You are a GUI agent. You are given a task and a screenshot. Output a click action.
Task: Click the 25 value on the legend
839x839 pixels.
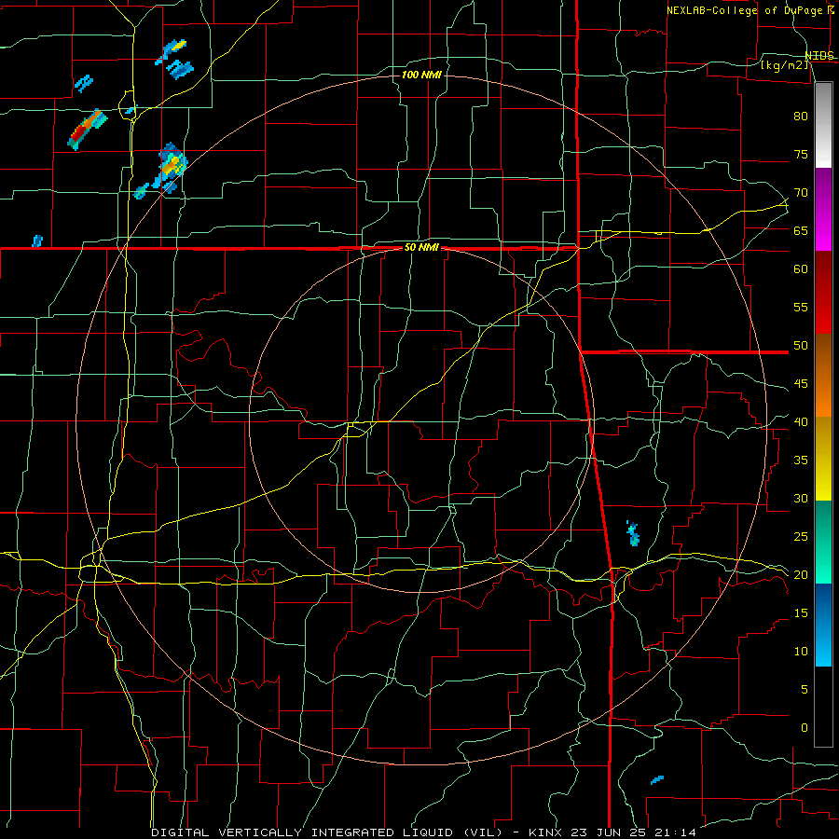801,537
